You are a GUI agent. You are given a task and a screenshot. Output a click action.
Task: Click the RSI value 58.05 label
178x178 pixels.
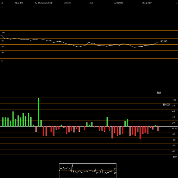pyautogui.click(x=164, y=41)
